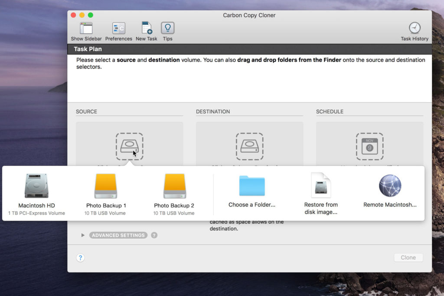
Task: Create a New Task
Action: pyautogui.click(x=147, y=29)
